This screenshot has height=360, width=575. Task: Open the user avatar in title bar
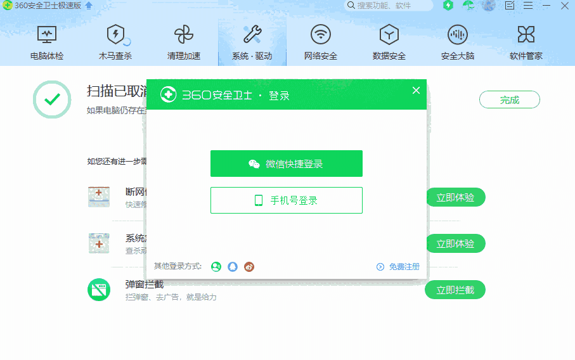488,5
